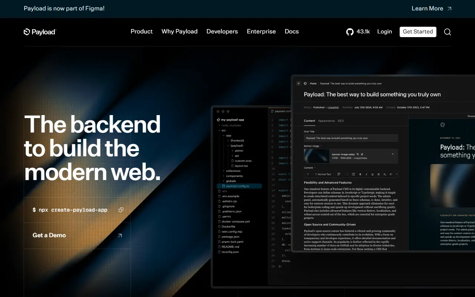The image size is (475, 297).
Task: Click the Get a Demo link
Action: (x=49, y=235)
